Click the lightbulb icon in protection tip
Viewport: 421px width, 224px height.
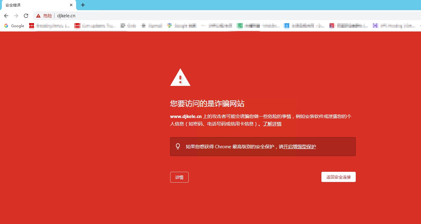click(178, 146)
